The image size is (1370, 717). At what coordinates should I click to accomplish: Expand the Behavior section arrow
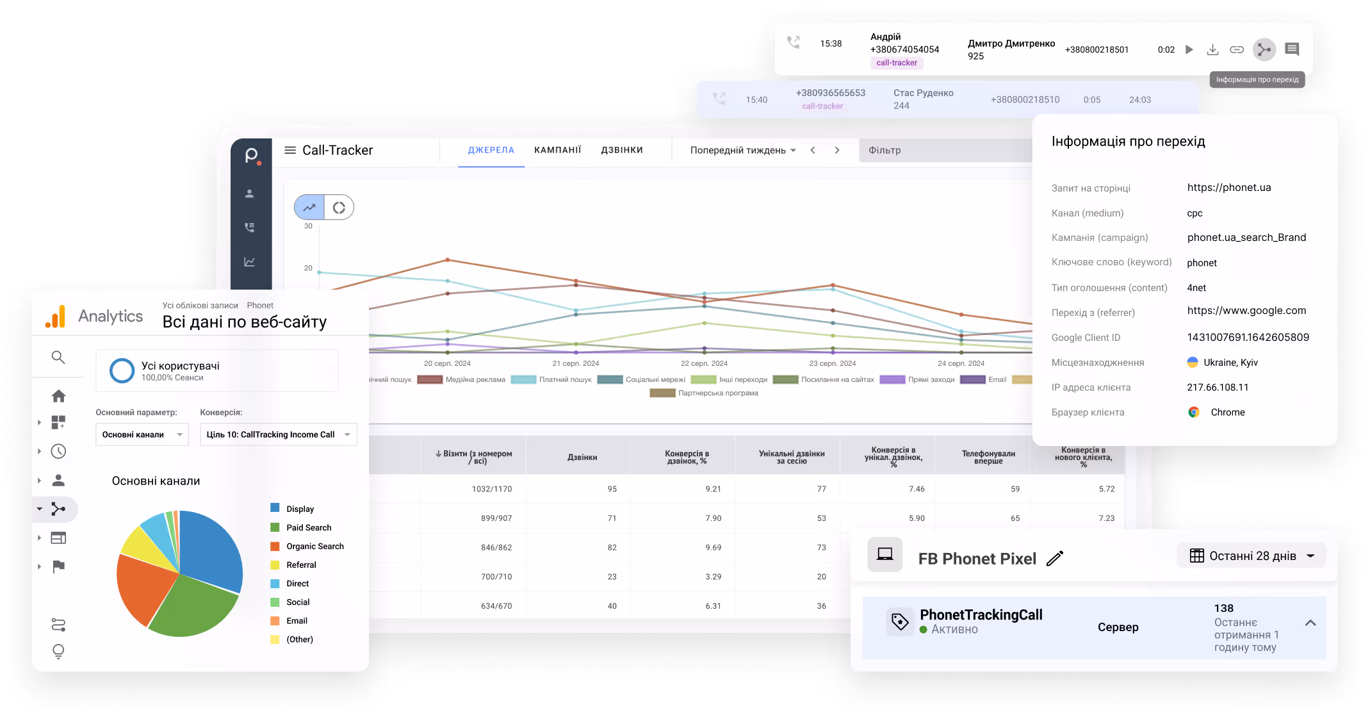pos(39,538)
